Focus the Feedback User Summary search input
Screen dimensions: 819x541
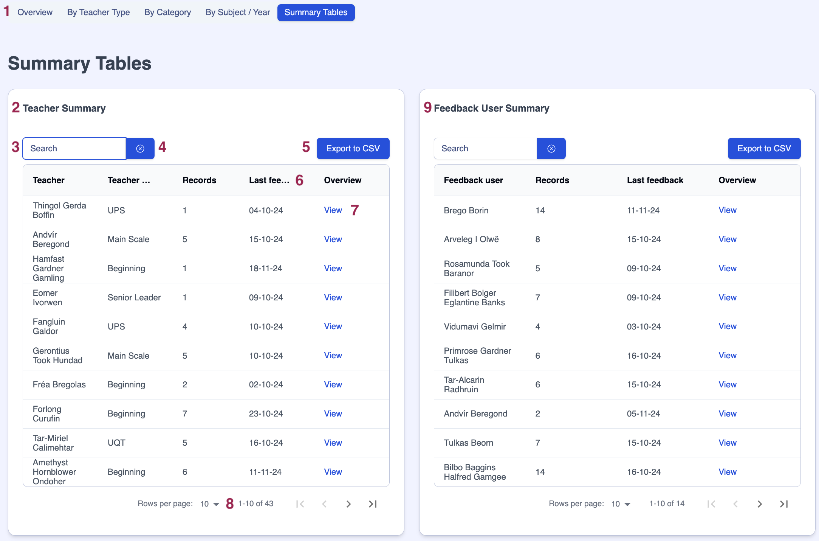[486, 149]
